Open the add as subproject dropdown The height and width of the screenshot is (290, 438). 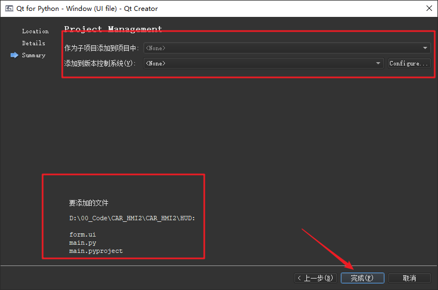click(x=287, y=48)
